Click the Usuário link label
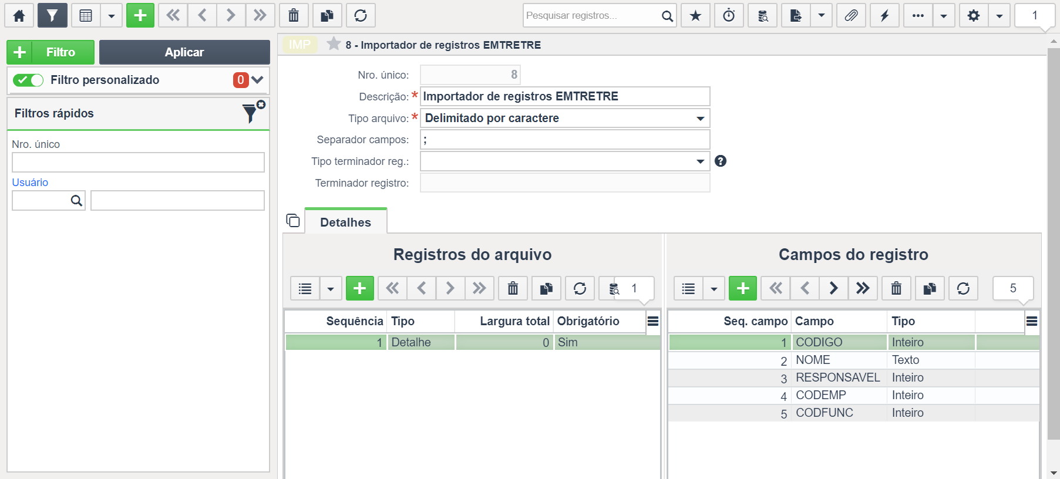The image size is (1060, 479). [30, 183]
